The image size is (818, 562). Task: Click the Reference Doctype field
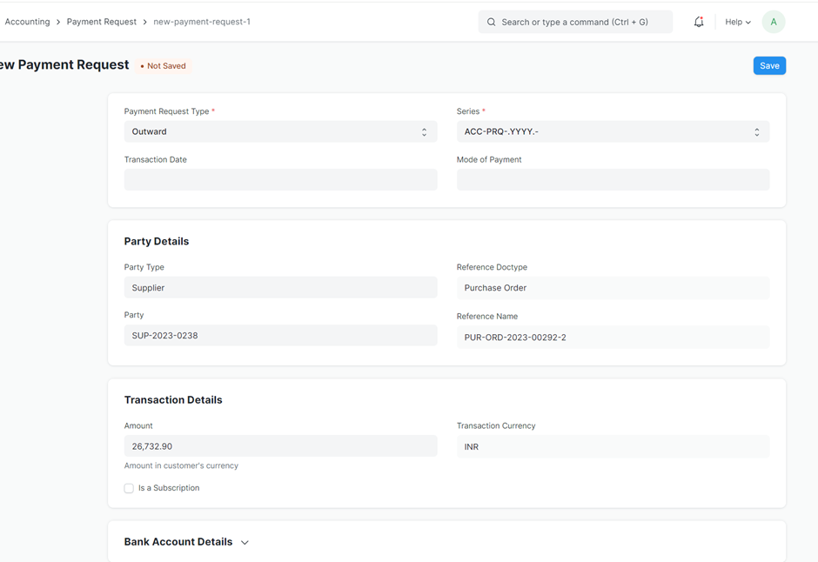point(613,288)
